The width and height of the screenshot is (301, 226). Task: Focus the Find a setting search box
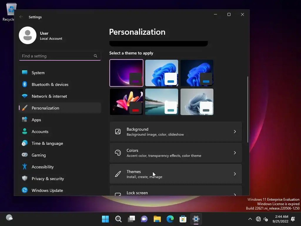(60, 56)
